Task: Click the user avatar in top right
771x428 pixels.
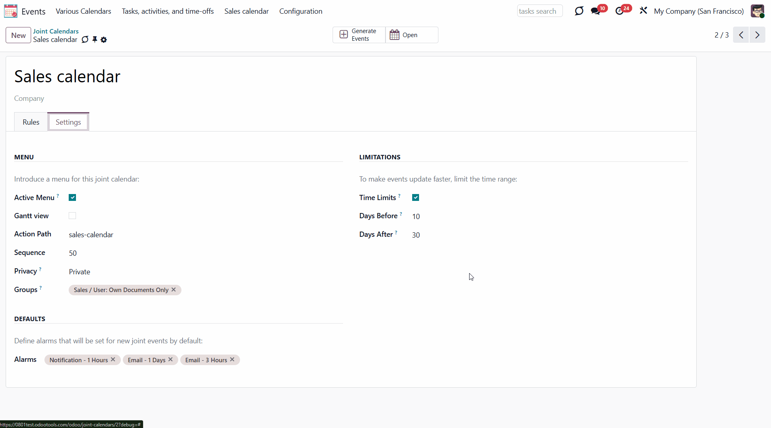Action: click(x=757, y=11)
